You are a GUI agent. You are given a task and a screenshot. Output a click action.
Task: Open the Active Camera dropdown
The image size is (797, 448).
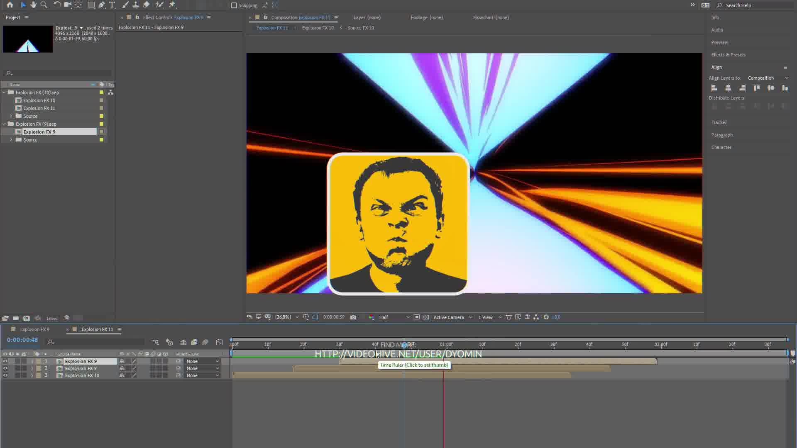[452, 317]
